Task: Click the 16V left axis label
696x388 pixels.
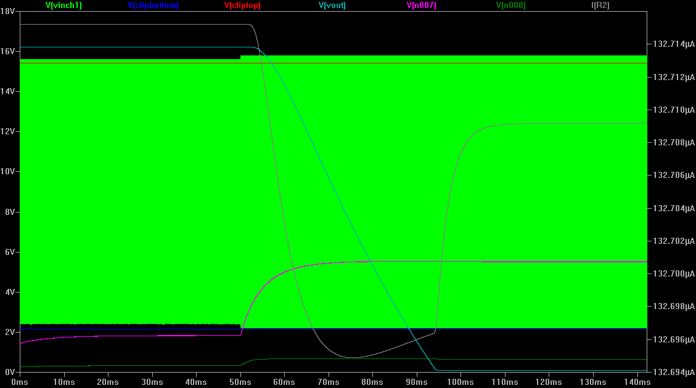Action: pos(7,52)
